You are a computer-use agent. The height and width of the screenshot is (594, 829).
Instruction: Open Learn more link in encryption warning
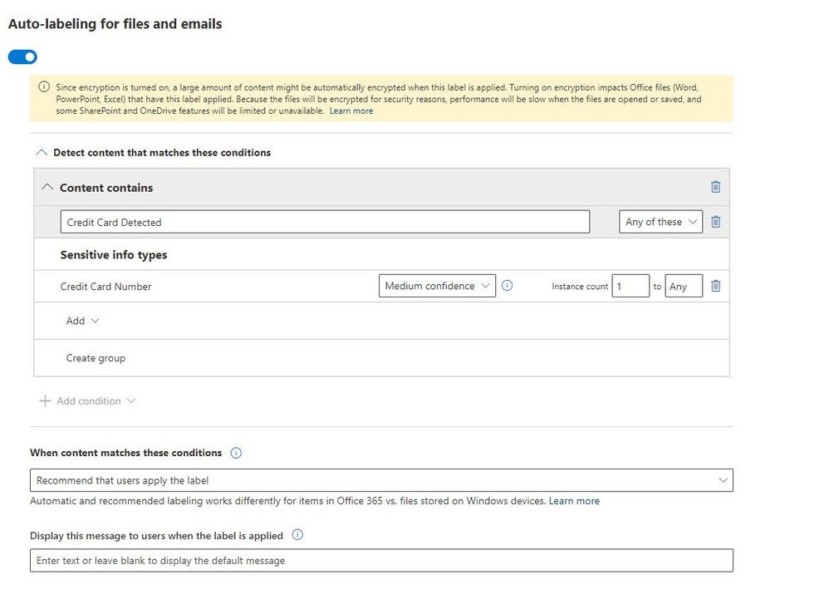pyautogui.click(x=351, y=111)
